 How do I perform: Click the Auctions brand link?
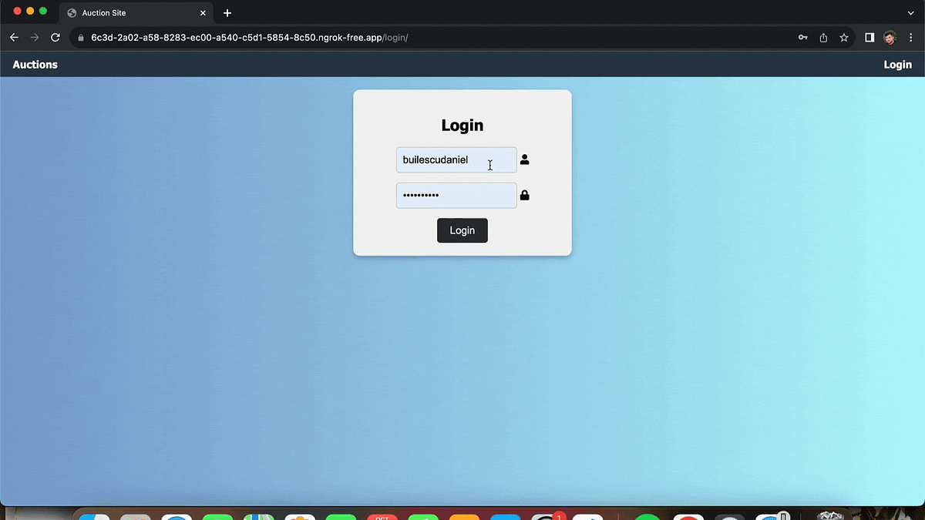pos(35,65)
